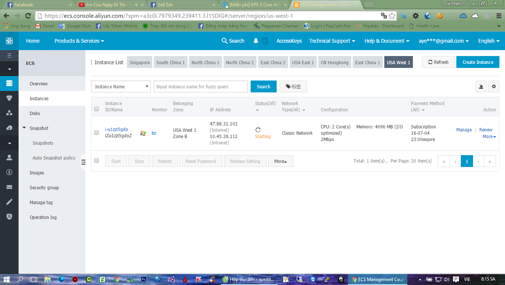
Task: Open AccessKeys in header
Action: coord(289,41)
